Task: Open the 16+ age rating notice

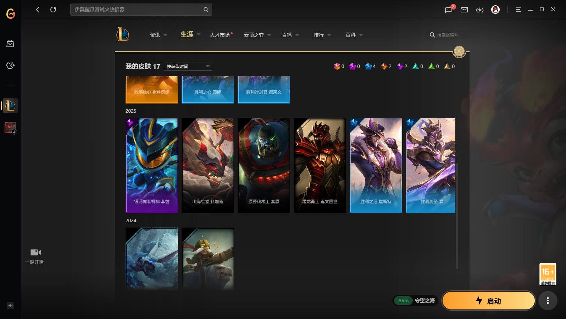Action: pos(548,274)
